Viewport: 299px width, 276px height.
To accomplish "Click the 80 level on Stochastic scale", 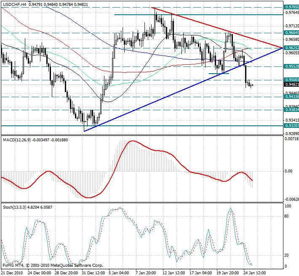I will [x=286, y=216].
